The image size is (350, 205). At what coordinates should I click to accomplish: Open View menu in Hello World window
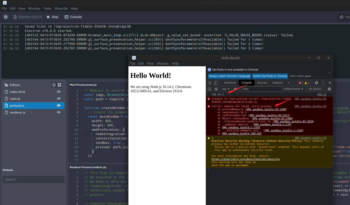[150, 63]
